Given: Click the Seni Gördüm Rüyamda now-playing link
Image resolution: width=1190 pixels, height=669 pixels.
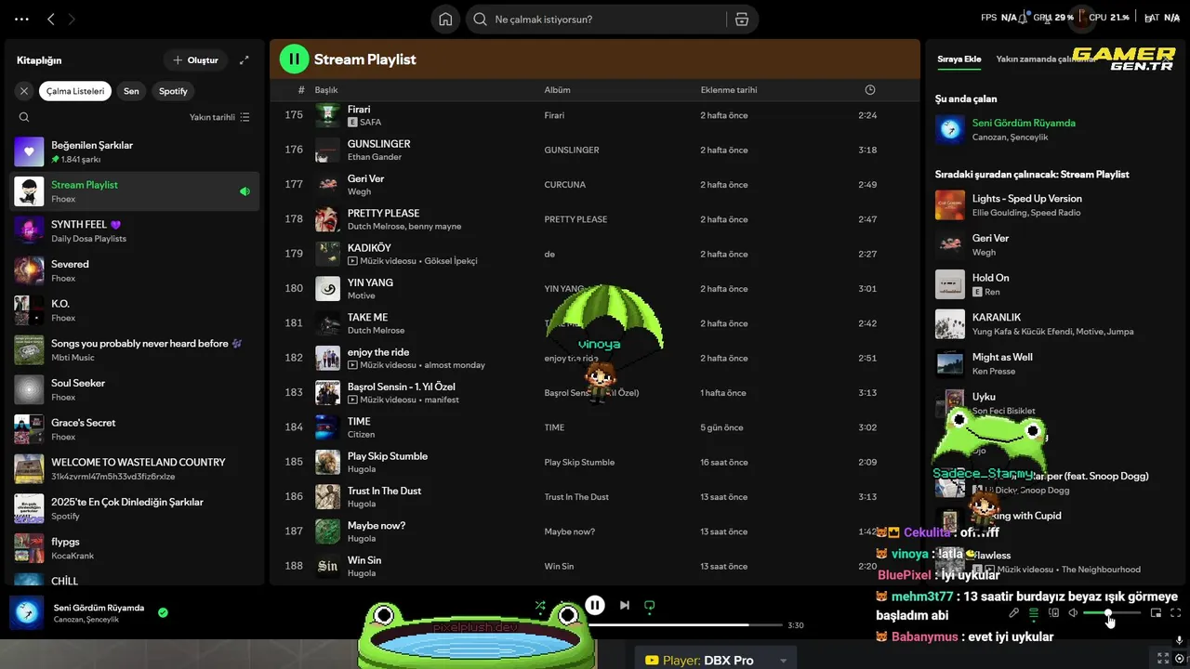Looking at the screenshot, I should pos(1024,123).
